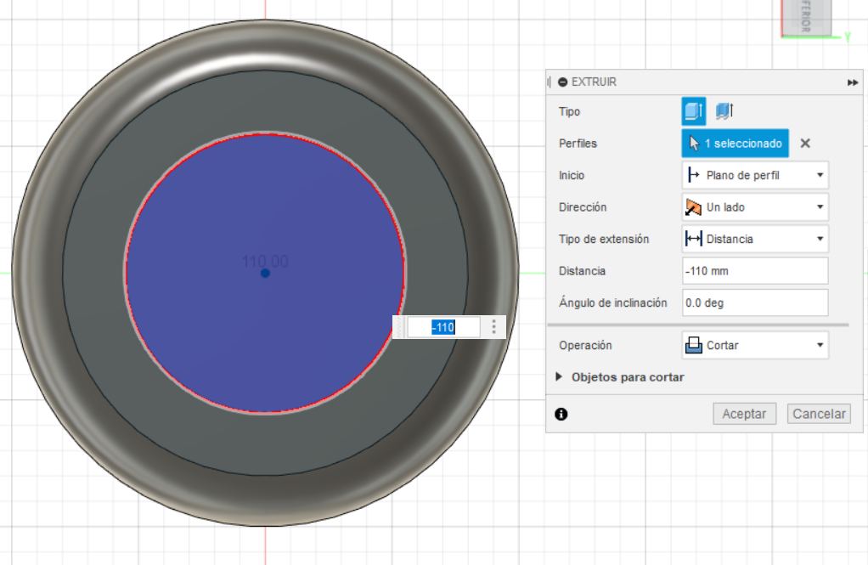Select the thin extrude type icon
The width and height of the screenshot is (868, 565).
click(x=724, y=111)
